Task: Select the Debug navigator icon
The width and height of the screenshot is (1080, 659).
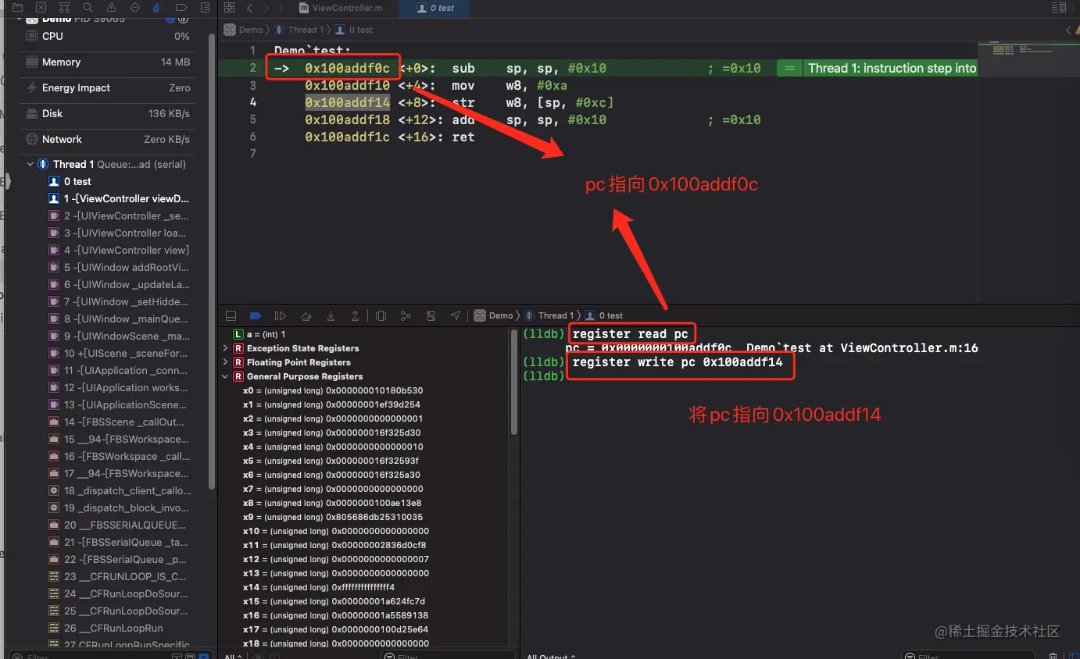Action: pyautogui.click(x=157, y=7)
